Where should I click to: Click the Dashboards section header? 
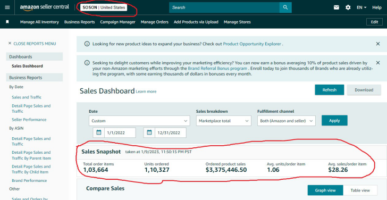click(35, 56)
